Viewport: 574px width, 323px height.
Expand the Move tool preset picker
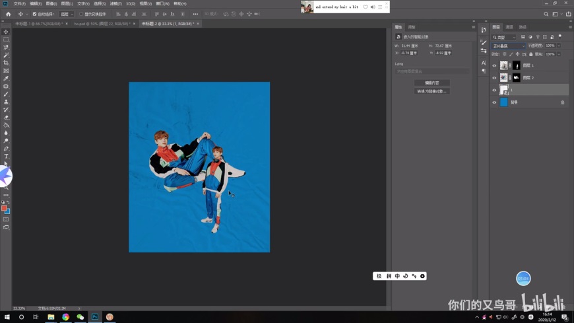pyautogui.click(x=27, y=14)
